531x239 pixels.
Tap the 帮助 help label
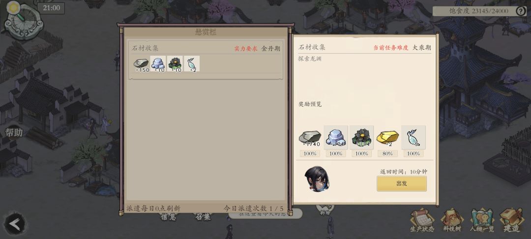[14, 132]
